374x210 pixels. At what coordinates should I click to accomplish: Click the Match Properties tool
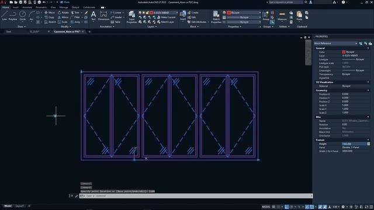click(x=216, y=17)
